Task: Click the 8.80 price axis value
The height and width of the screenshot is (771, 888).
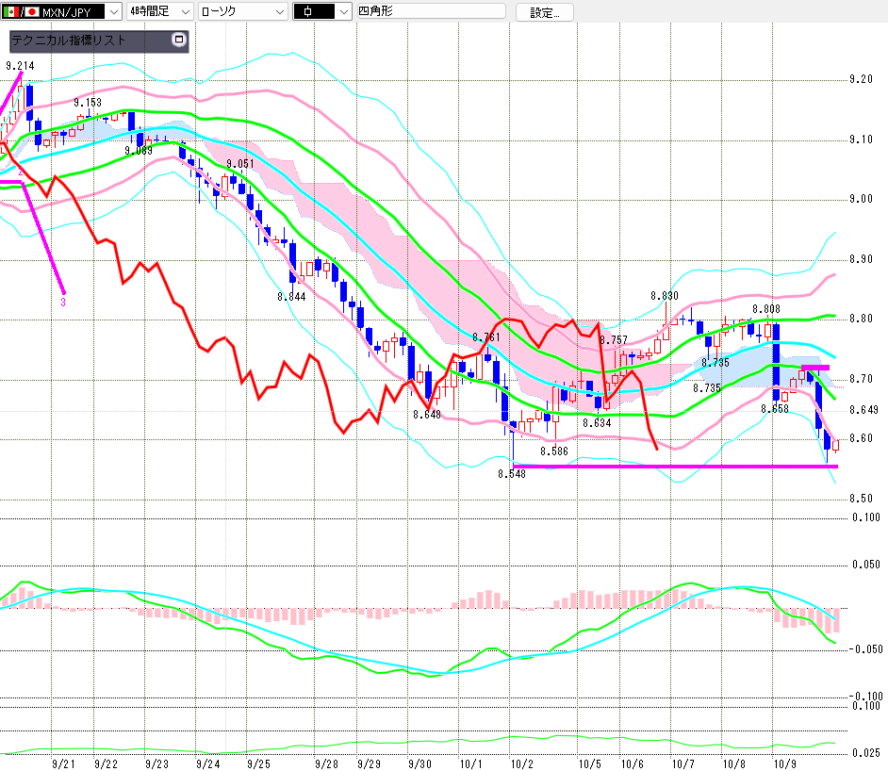Action: point(861,319)
